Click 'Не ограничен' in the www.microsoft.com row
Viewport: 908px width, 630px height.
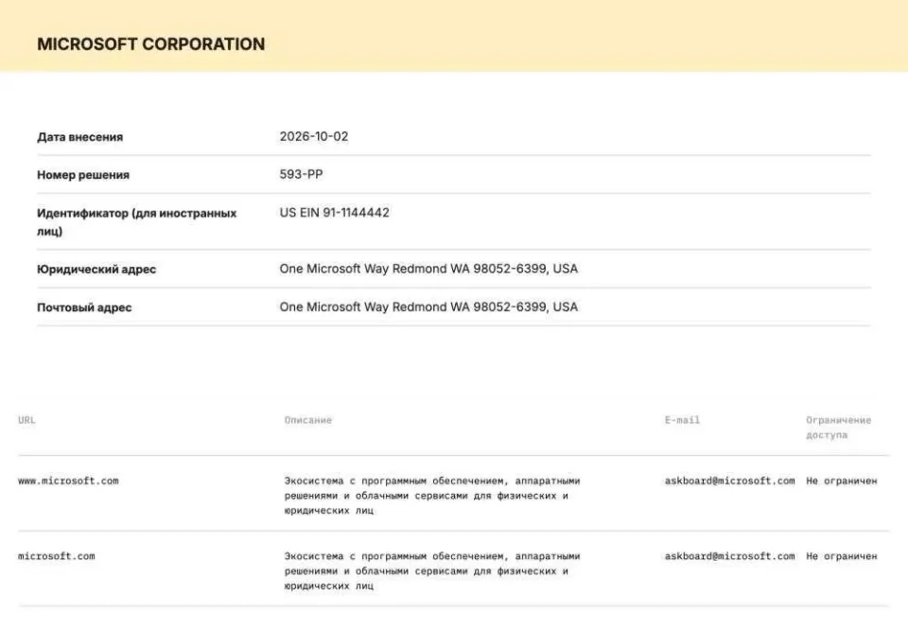pyautogui.click(x=842, y=481)
